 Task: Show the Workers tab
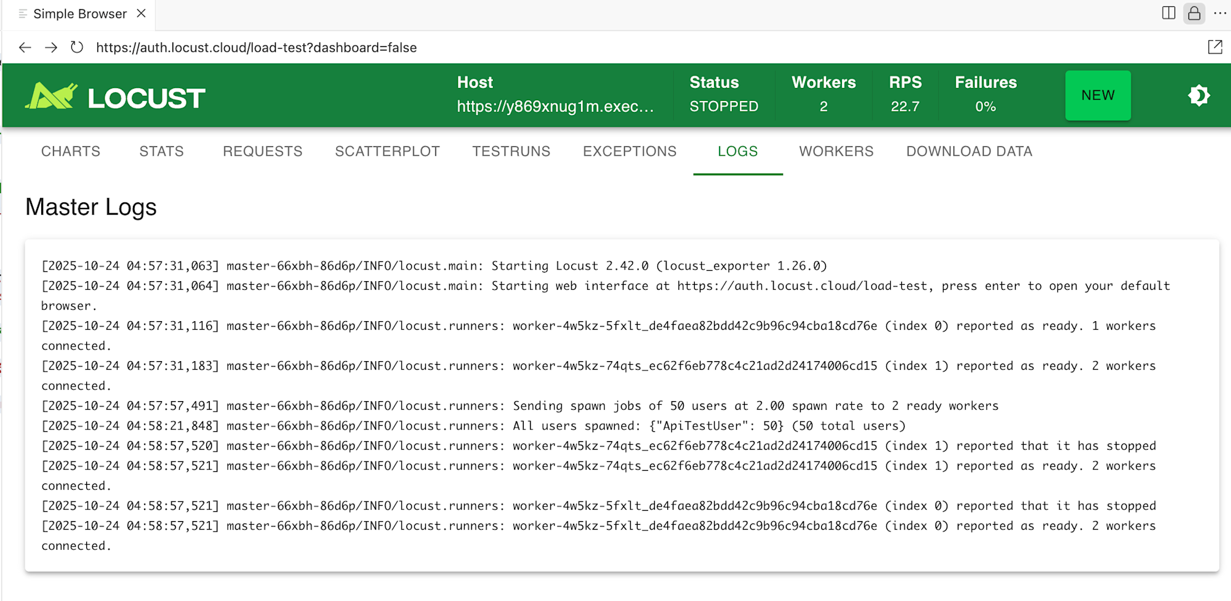coord(836,151)
